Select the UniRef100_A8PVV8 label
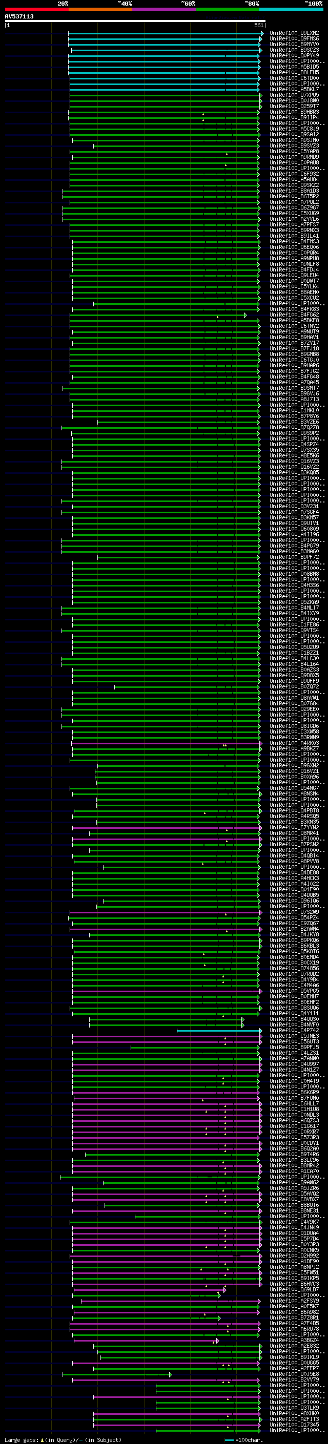 click(294, 861)
